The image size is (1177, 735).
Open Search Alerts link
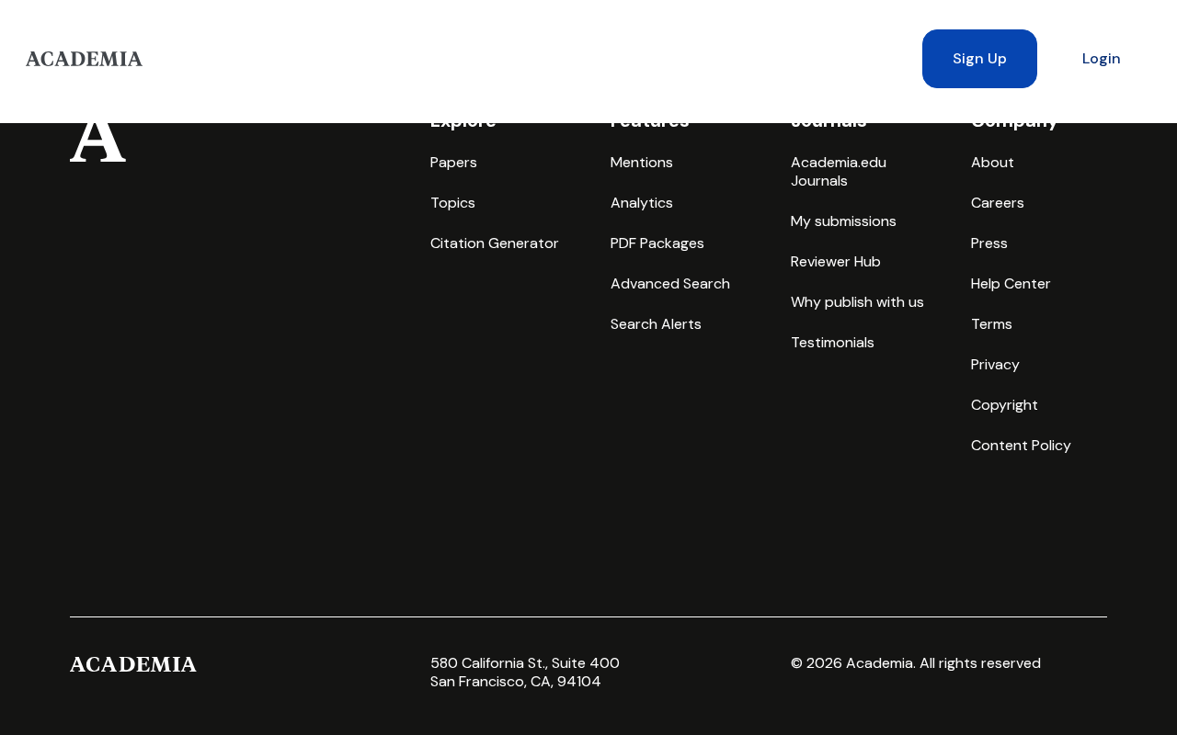656,324
